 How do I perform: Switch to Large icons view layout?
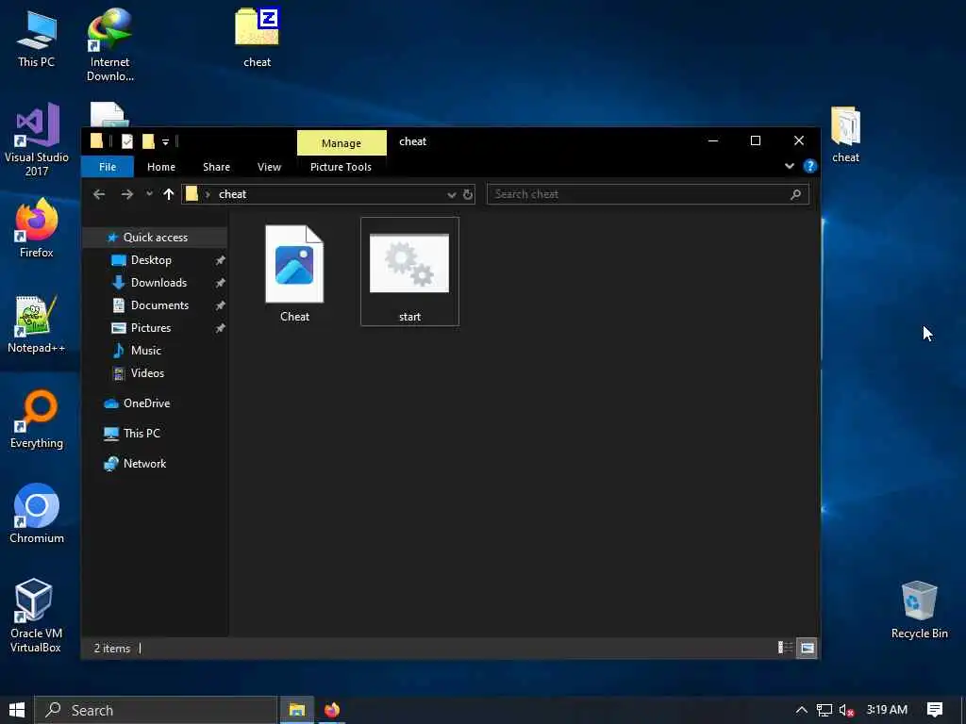(x=807, y=648)
